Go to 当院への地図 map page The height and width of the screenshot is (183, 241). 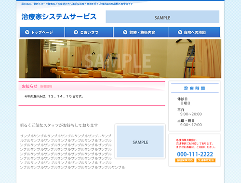[x=194, y=32]
